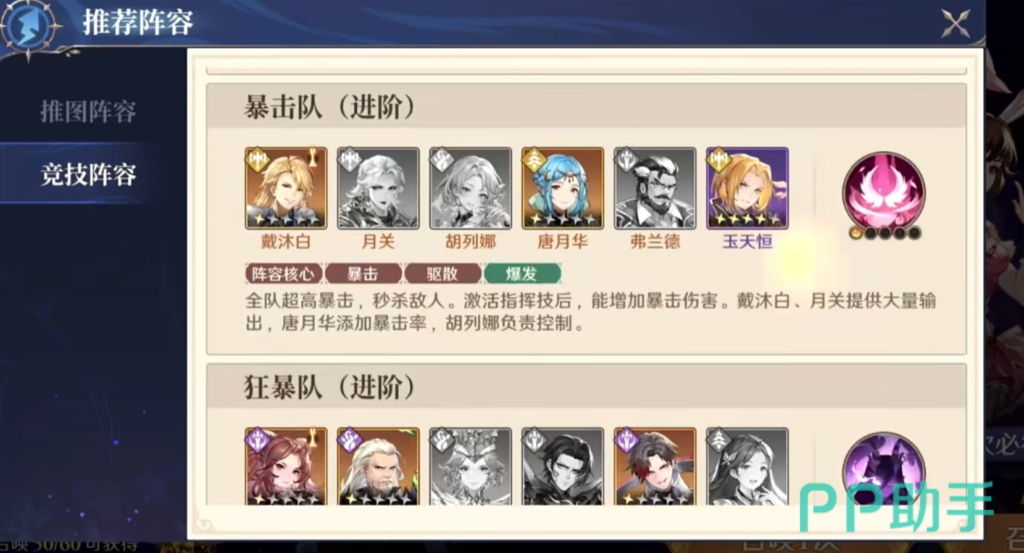Viewport: 1024px width, 553px height.
Task: Click the 阵容核心 tag
Action: tap(283, 273)
